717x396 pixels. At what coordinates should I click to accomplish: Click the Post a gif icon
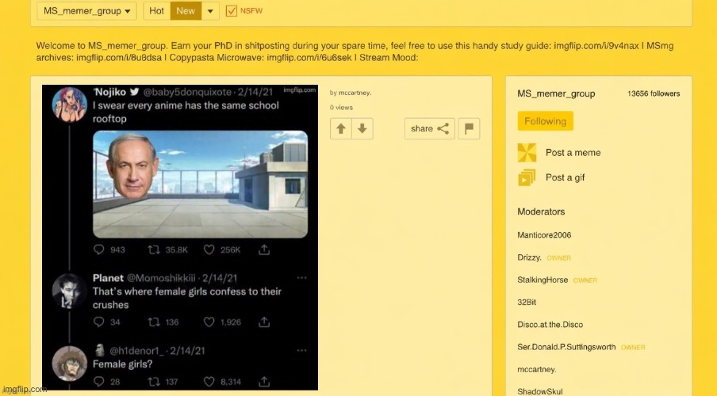527,177
